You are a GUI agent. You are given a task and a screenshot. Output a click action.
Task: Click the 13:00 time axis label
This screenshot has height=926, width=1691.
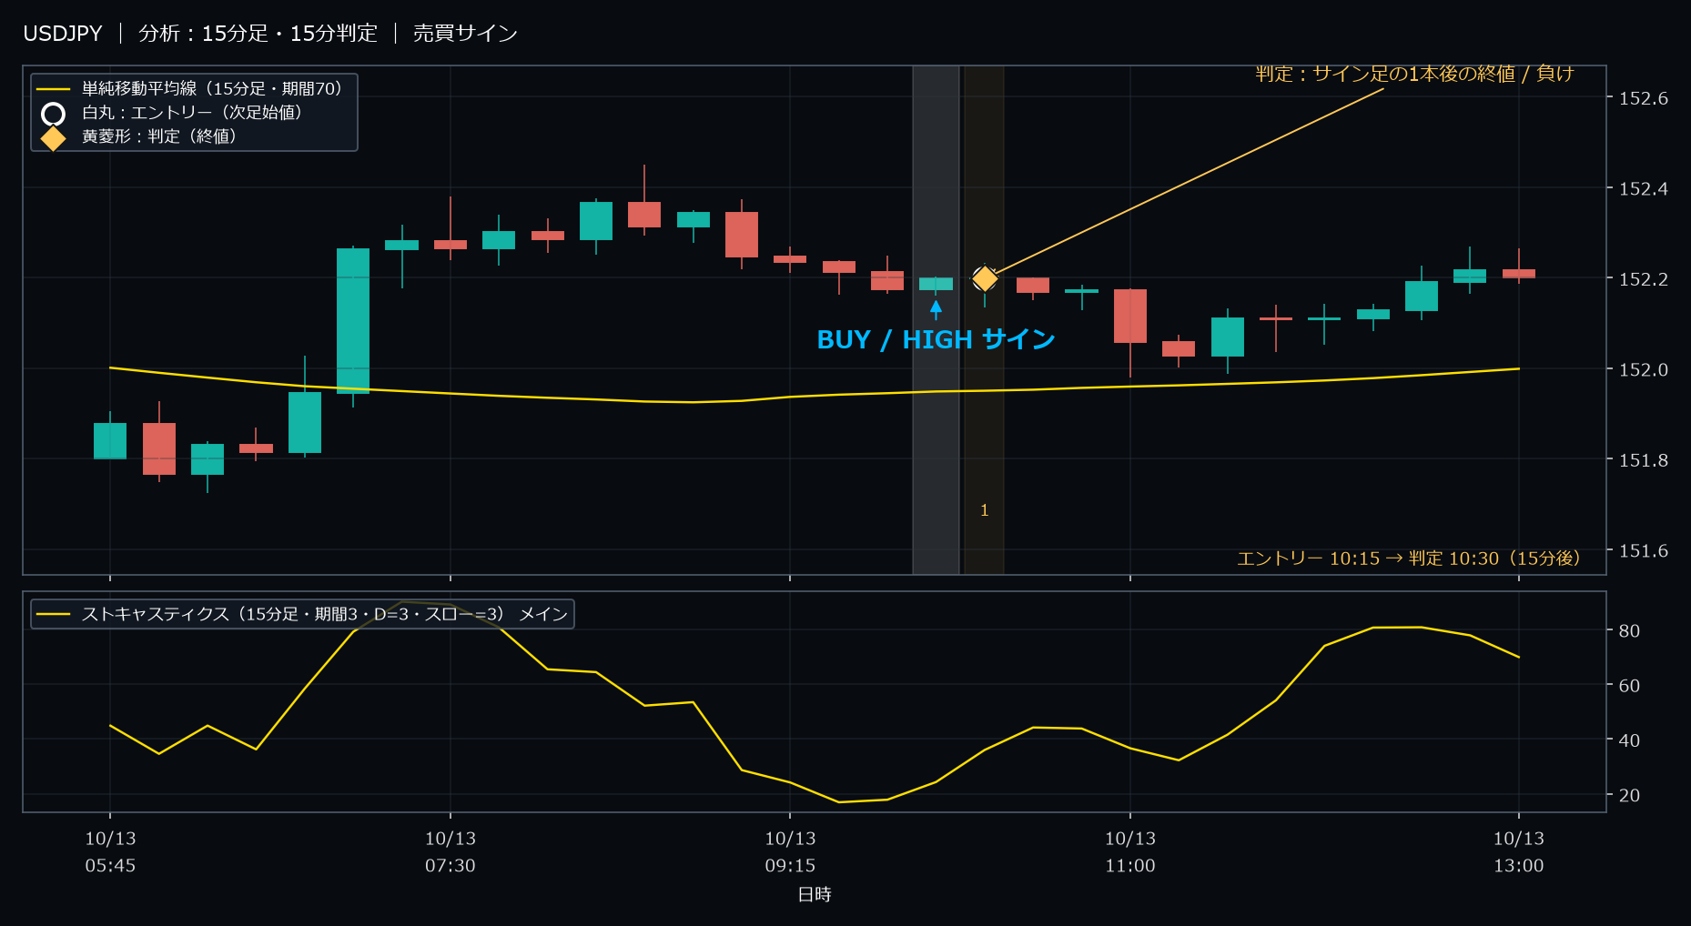(x=1519, y=866)
